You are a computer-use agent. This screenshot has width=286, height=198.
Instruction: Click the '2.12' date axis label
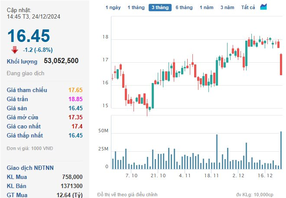pyautogui.click(x=238, y=176)
